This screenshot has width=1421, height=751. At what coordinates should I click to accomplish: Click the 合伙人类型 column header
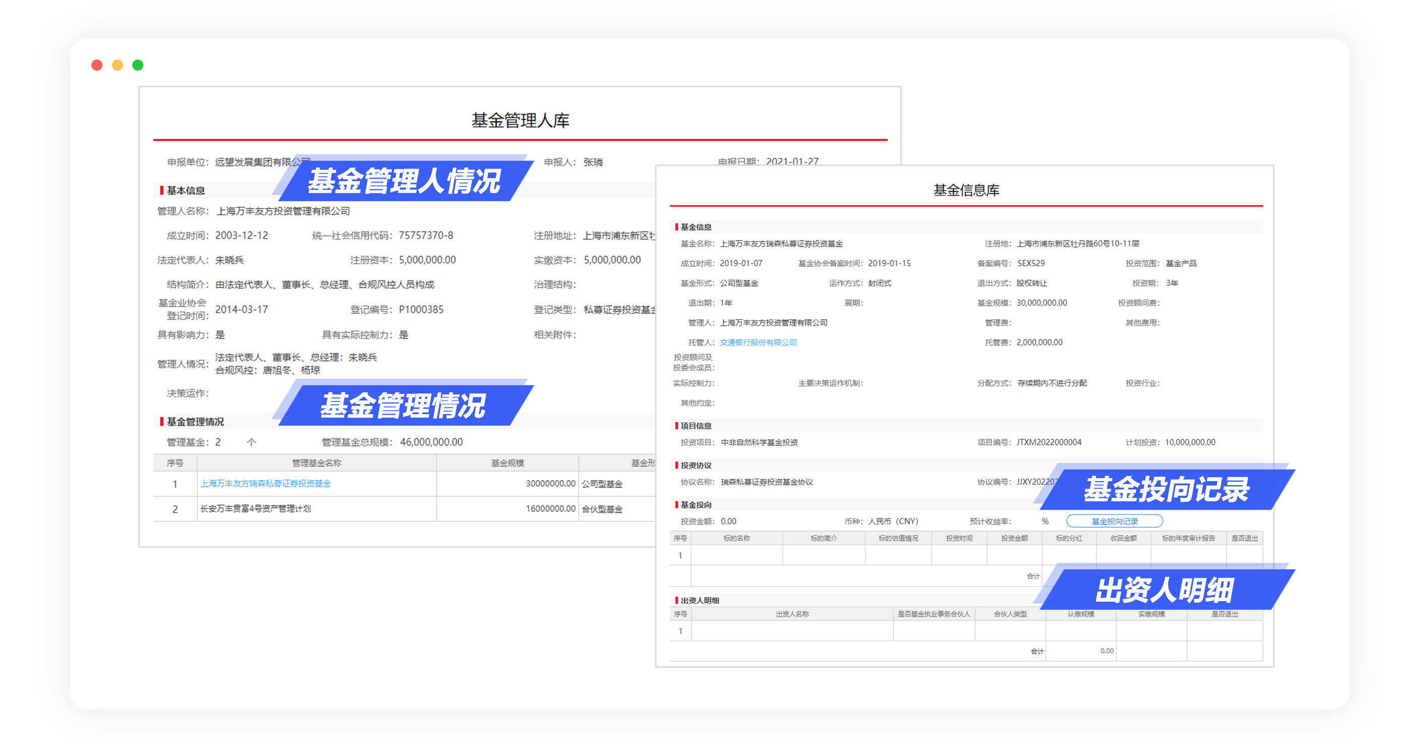point(1010,614)
